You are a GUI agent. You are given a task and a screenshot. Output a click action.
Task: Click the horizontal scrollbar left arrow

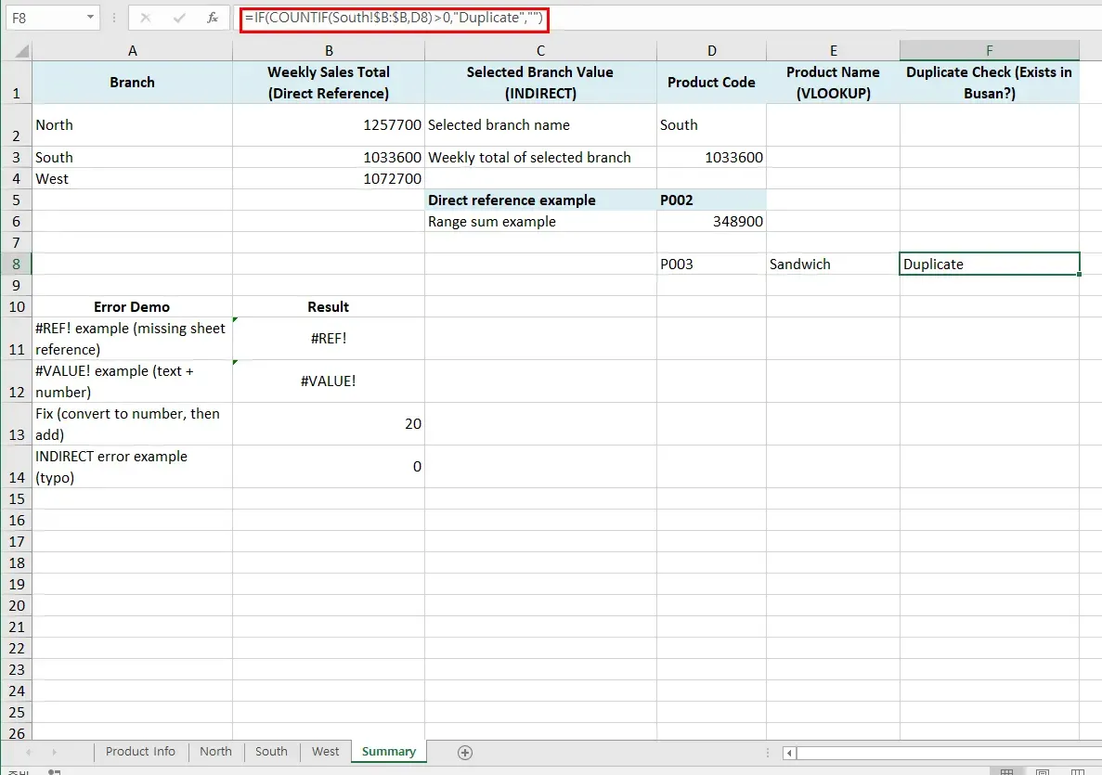pos(789,752)
